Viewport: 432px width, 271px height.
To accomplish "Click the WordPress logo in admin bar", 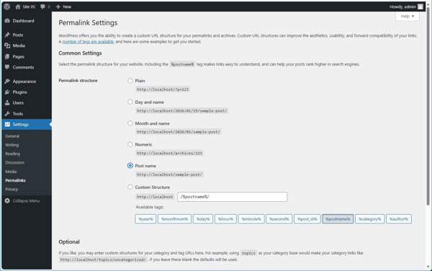I will [x=7, y=6].
